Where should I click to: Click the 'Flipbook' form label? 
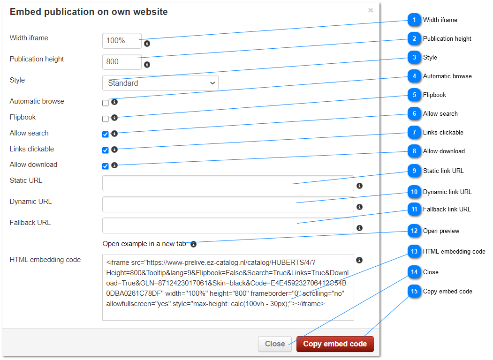click(x=23, y=117)
